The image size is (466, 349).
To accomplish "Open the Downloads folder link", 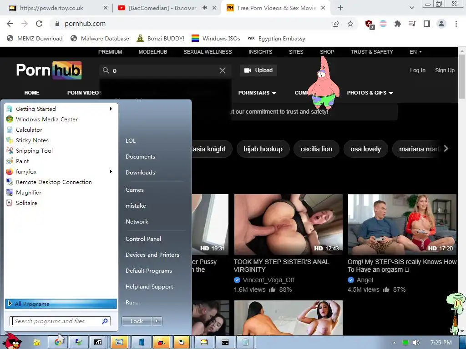I will [x=140, y=172].
